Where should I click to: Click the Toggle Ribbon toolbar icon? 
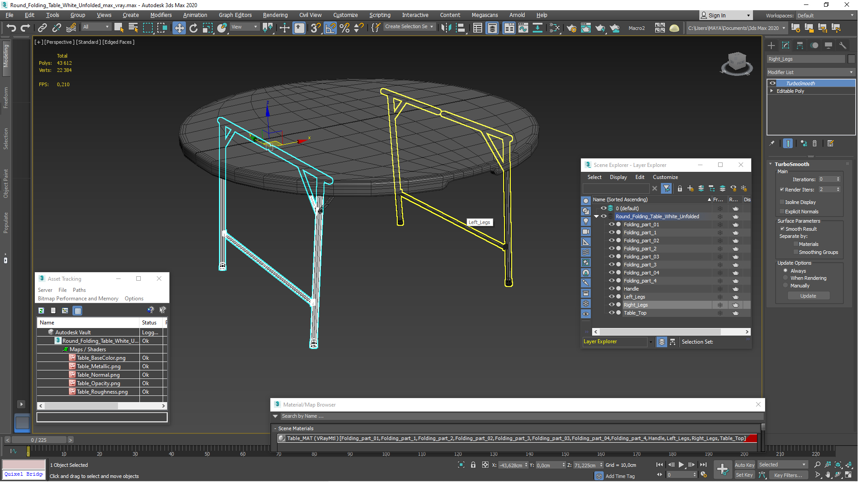pos(509,28)
